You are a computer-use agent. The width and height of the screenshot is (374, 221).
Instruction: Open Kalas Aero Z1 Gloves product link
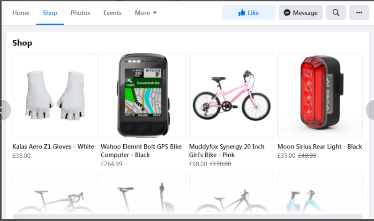click(x=53, y=147)
